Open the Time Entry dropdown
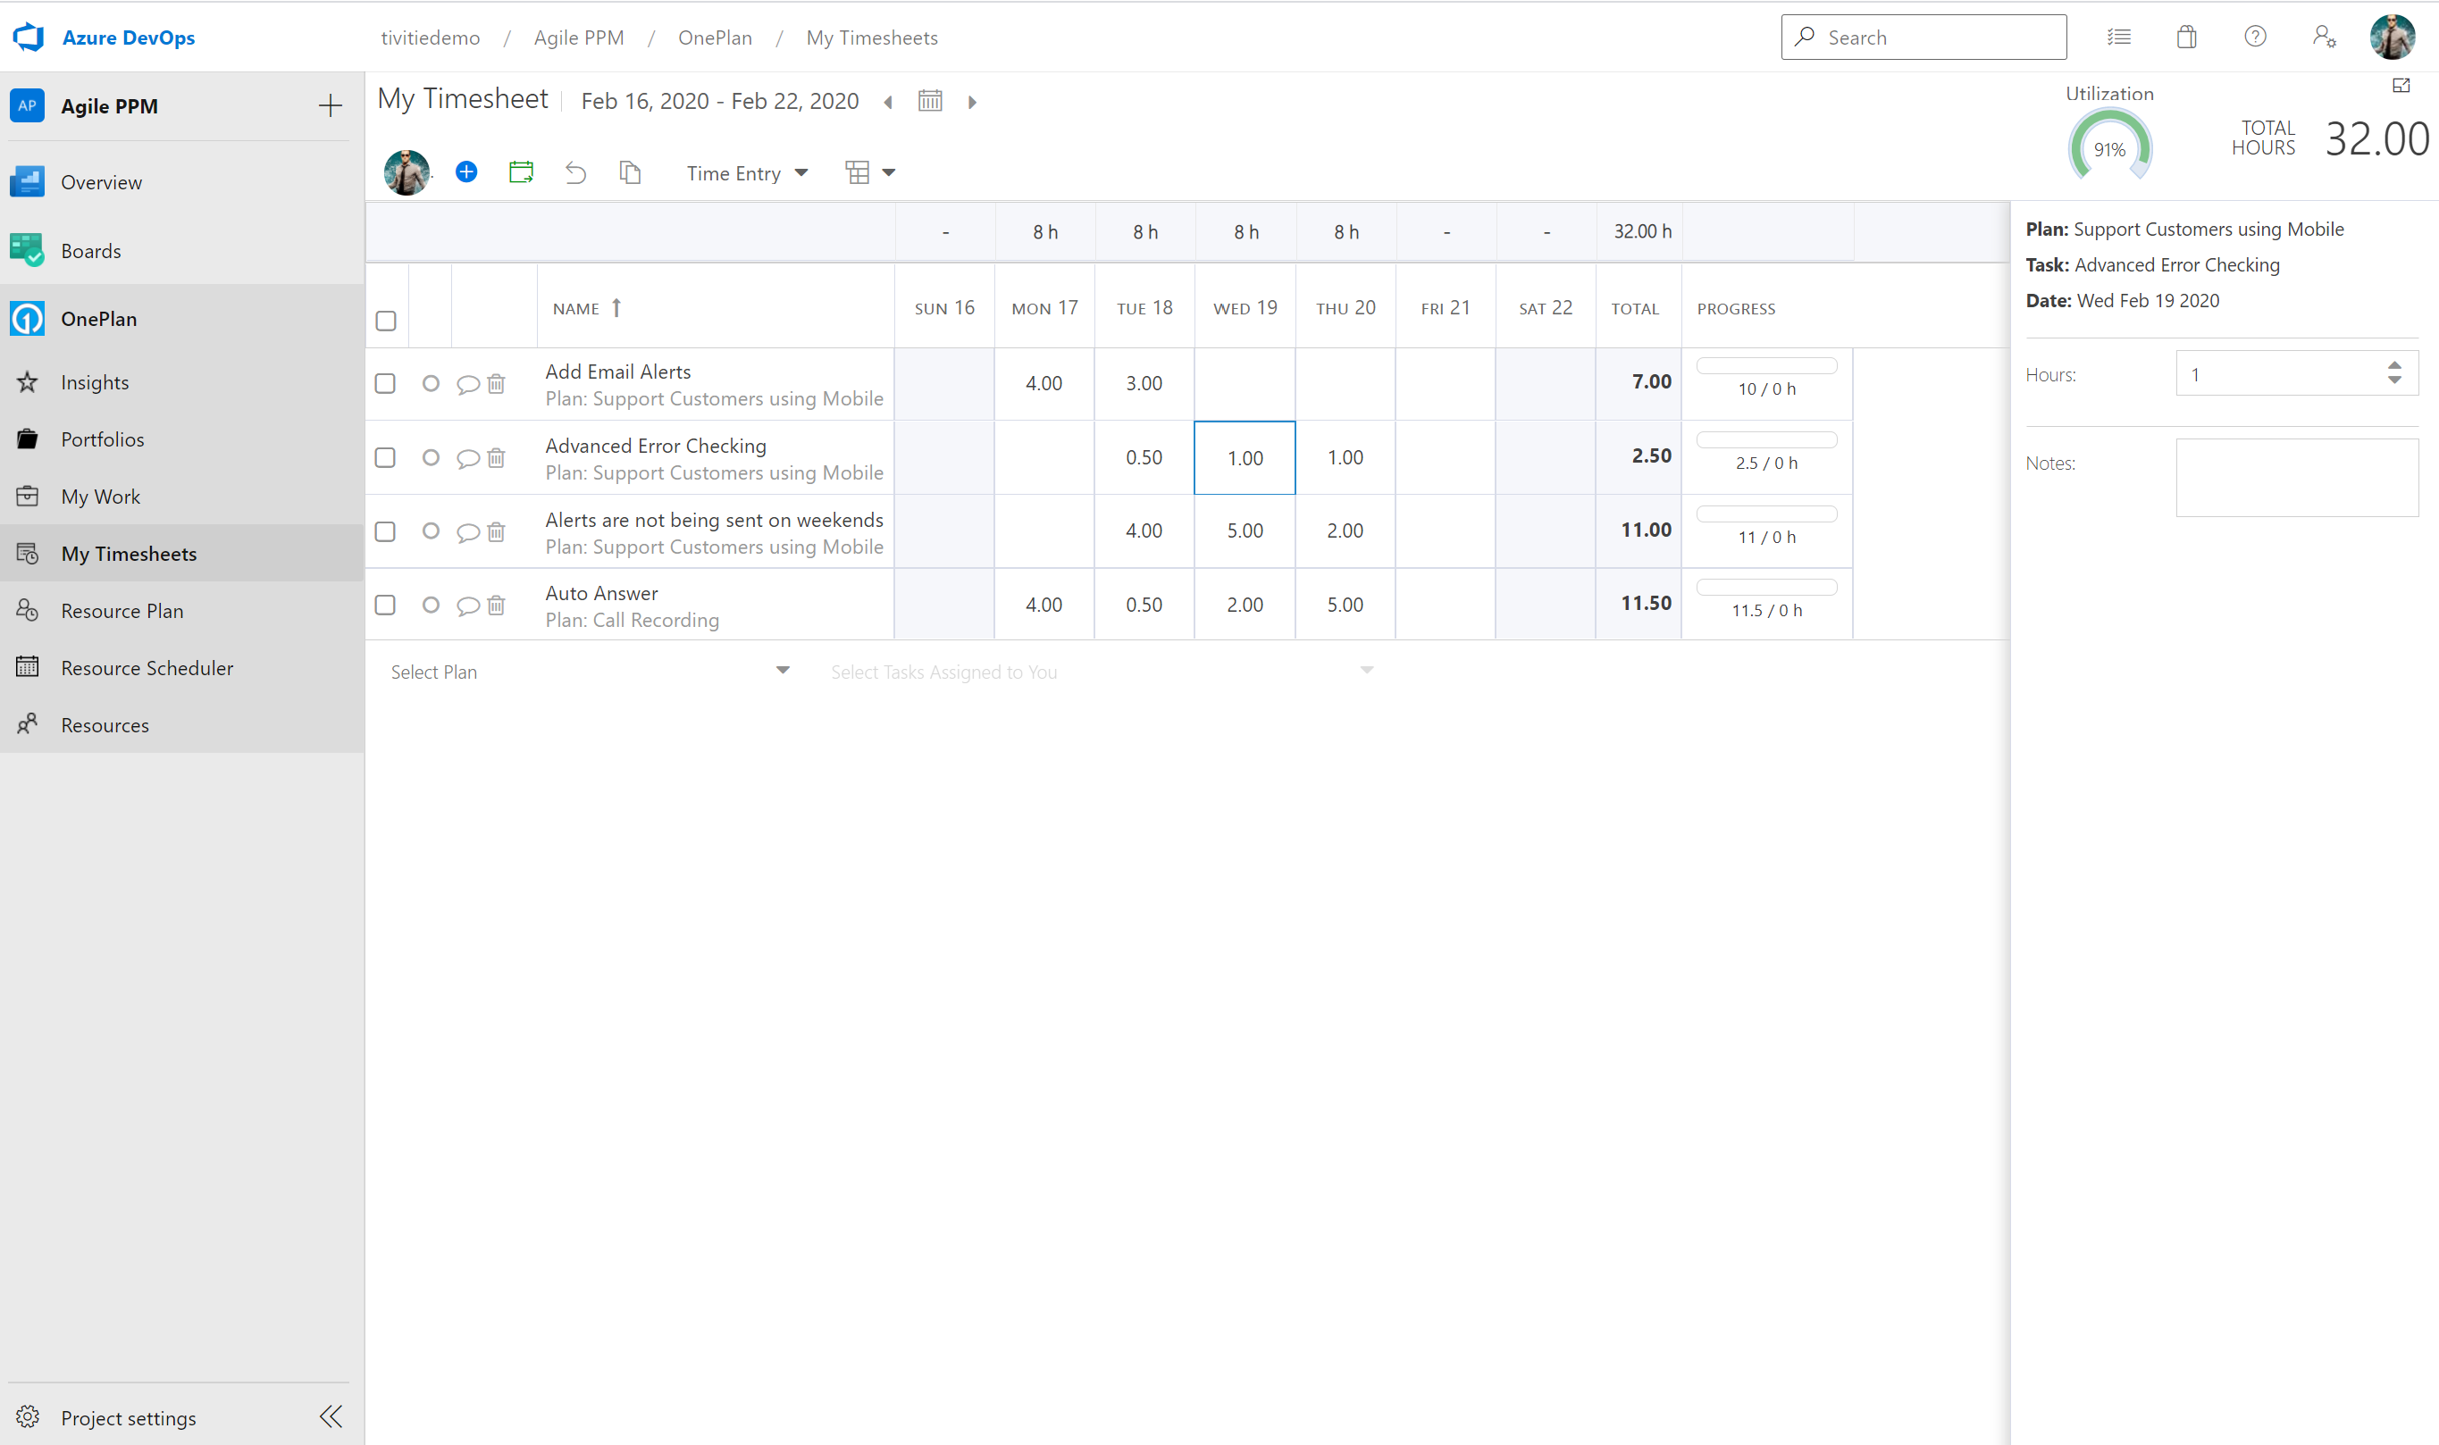2439x1445 pixels. (x=747, y=173)
